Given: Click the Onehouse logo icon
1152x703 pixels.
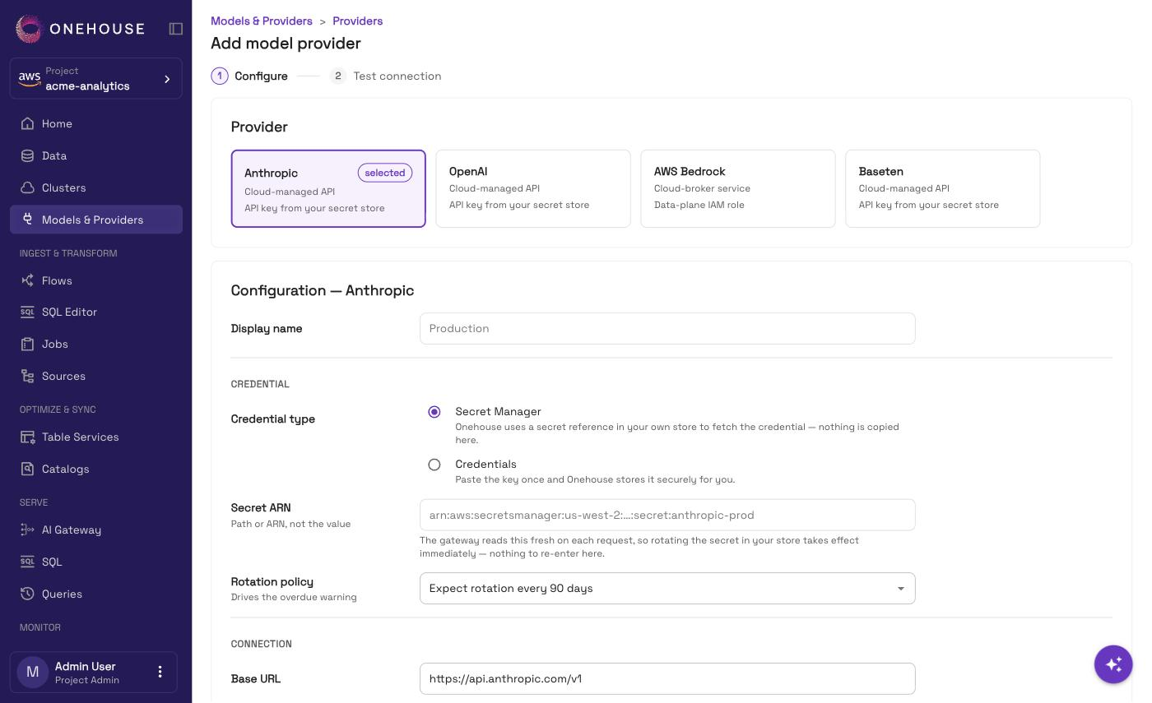Looking at the screenshot, I should [x=29, y=29].
